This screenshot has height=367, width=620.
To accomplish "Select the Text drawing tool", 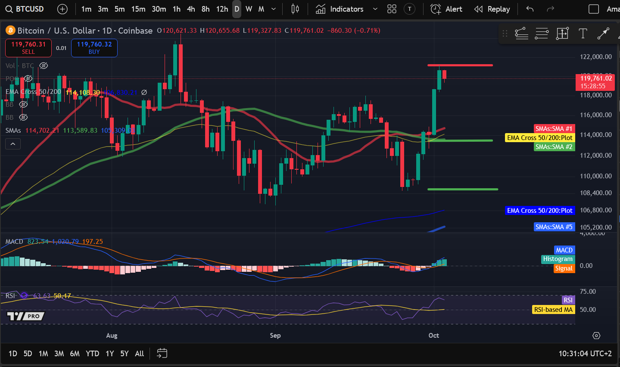I will (x=583, y=34).
